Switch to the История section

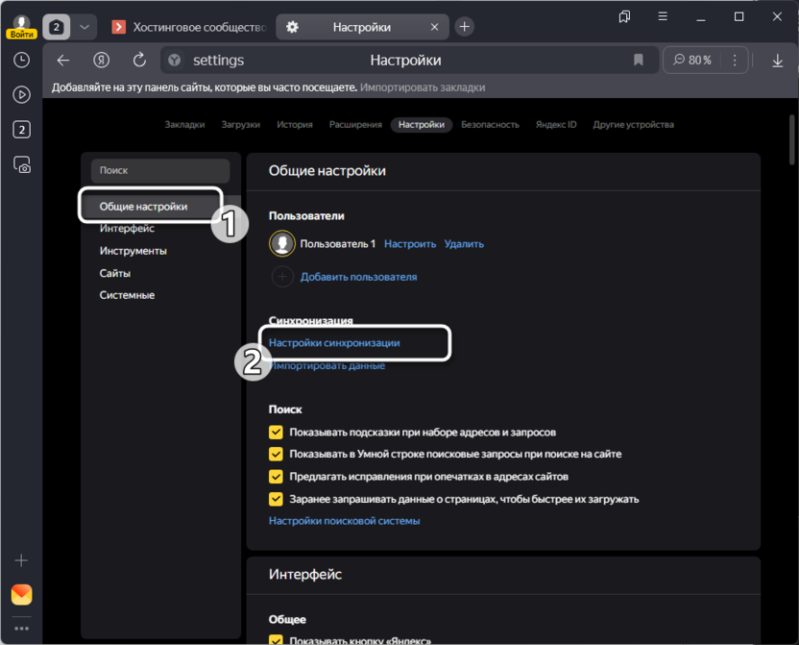295,124
